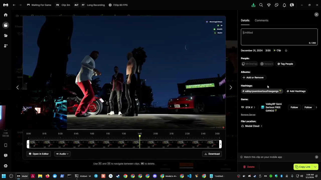Open the mobile device sidebar icon
The width and height of the screenshot is (321, 180).
click(6, 145)
